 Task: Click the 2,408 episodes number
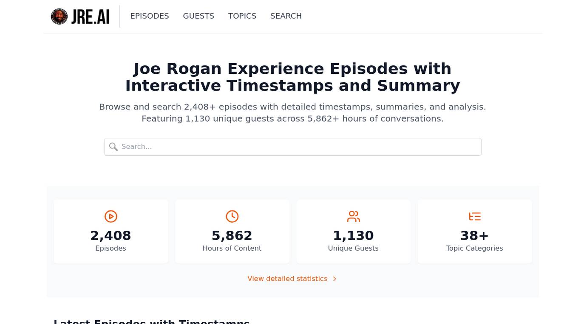point(111,235)
